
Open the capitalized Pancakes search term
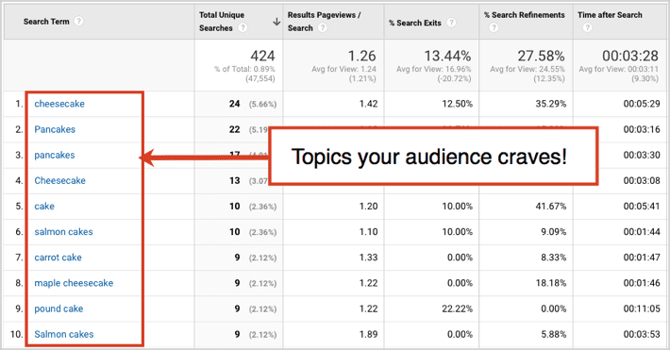(55, 129)
